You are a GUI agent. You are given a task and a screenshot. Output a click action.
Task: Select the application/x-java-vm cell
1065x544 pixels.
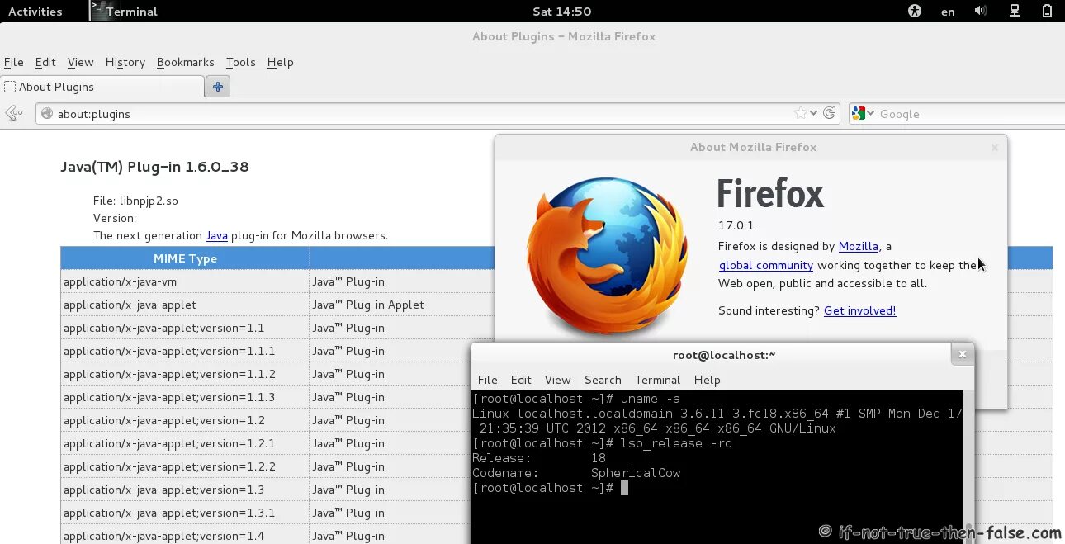(185, 281)
